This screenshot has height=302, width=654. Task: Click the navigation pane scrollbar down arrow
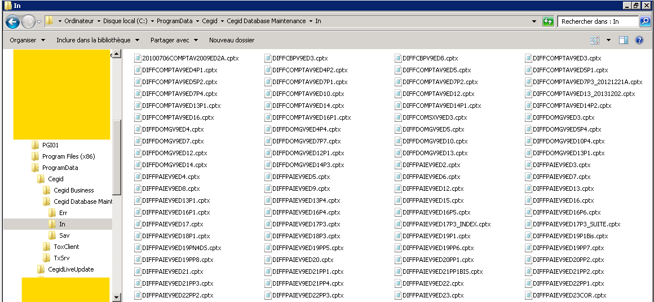(x=117, y=297)
